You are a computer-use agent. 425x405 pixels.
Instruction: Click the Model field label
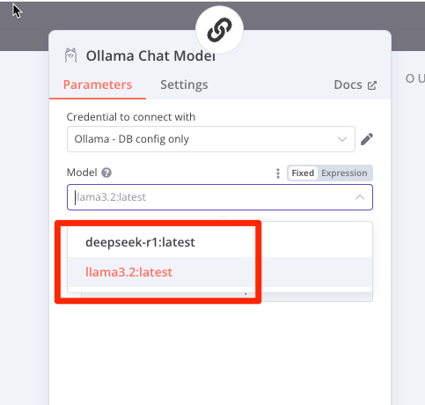click(x=82, y=173)
